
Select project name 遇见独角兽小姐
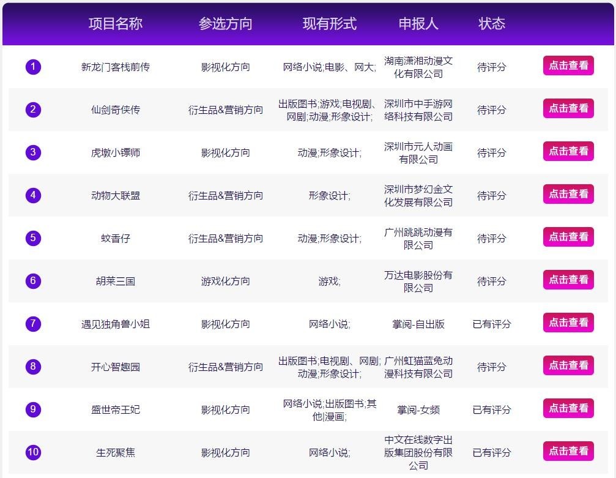pos(116,324)
